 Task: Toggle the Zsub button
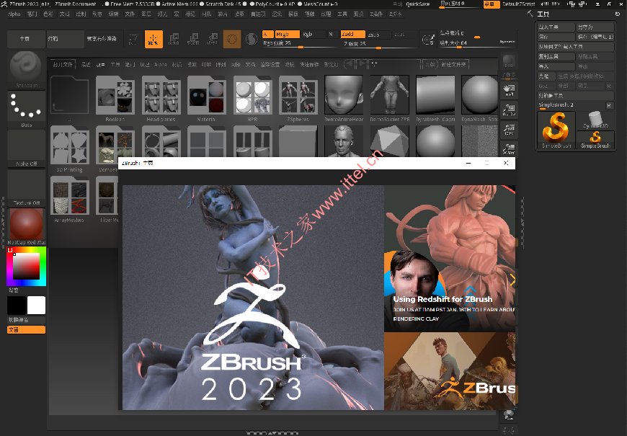378,35
